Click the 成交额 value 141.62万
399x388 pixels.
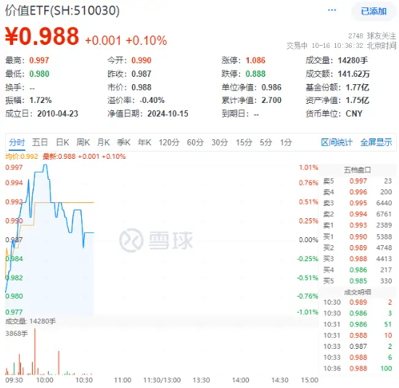click(353, 74)
